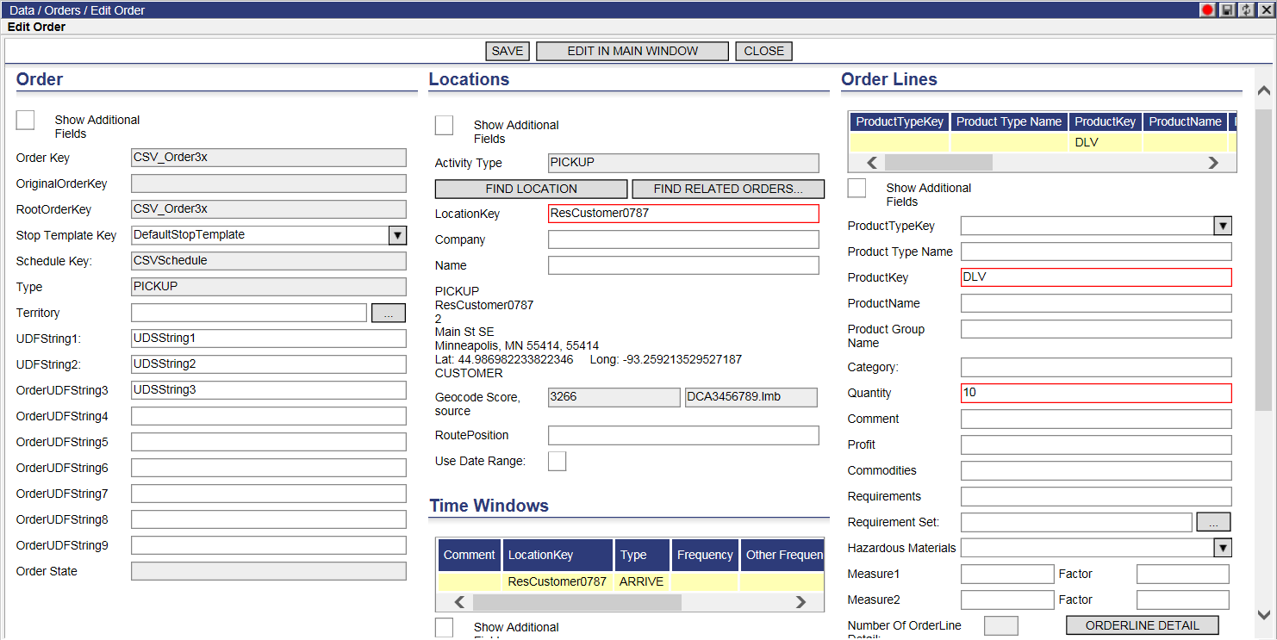Click Measure1 input field
The width and height of the screenshot is (1277, 640).
click(1007, 574)
